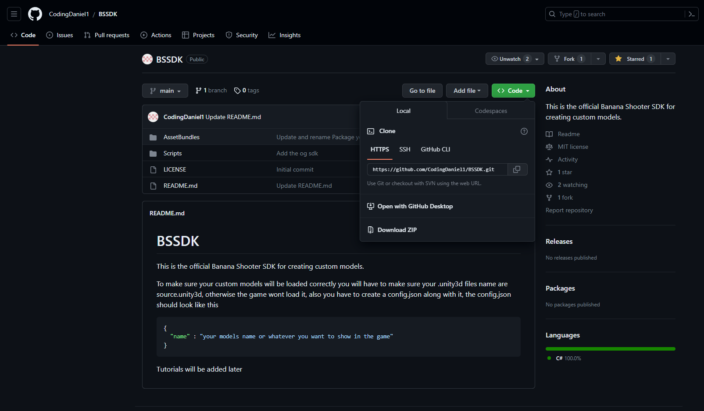Open the Releases heading link

point(559,241)
